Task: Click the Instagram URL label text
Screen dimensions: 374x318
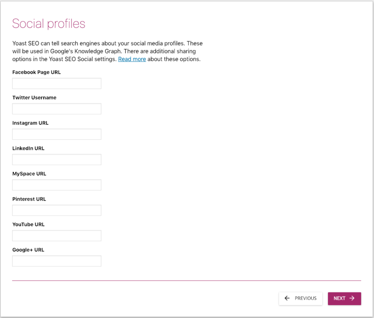Action: (x=30, y=123)
